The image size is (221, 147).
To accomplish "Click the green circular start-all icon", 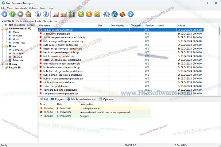I will pos(81,14).
